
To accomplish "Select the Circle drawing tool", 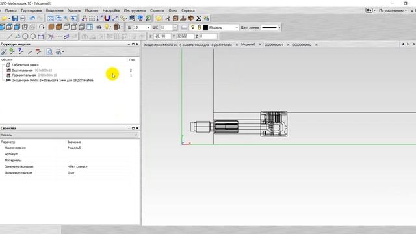I will pos(25,36).
